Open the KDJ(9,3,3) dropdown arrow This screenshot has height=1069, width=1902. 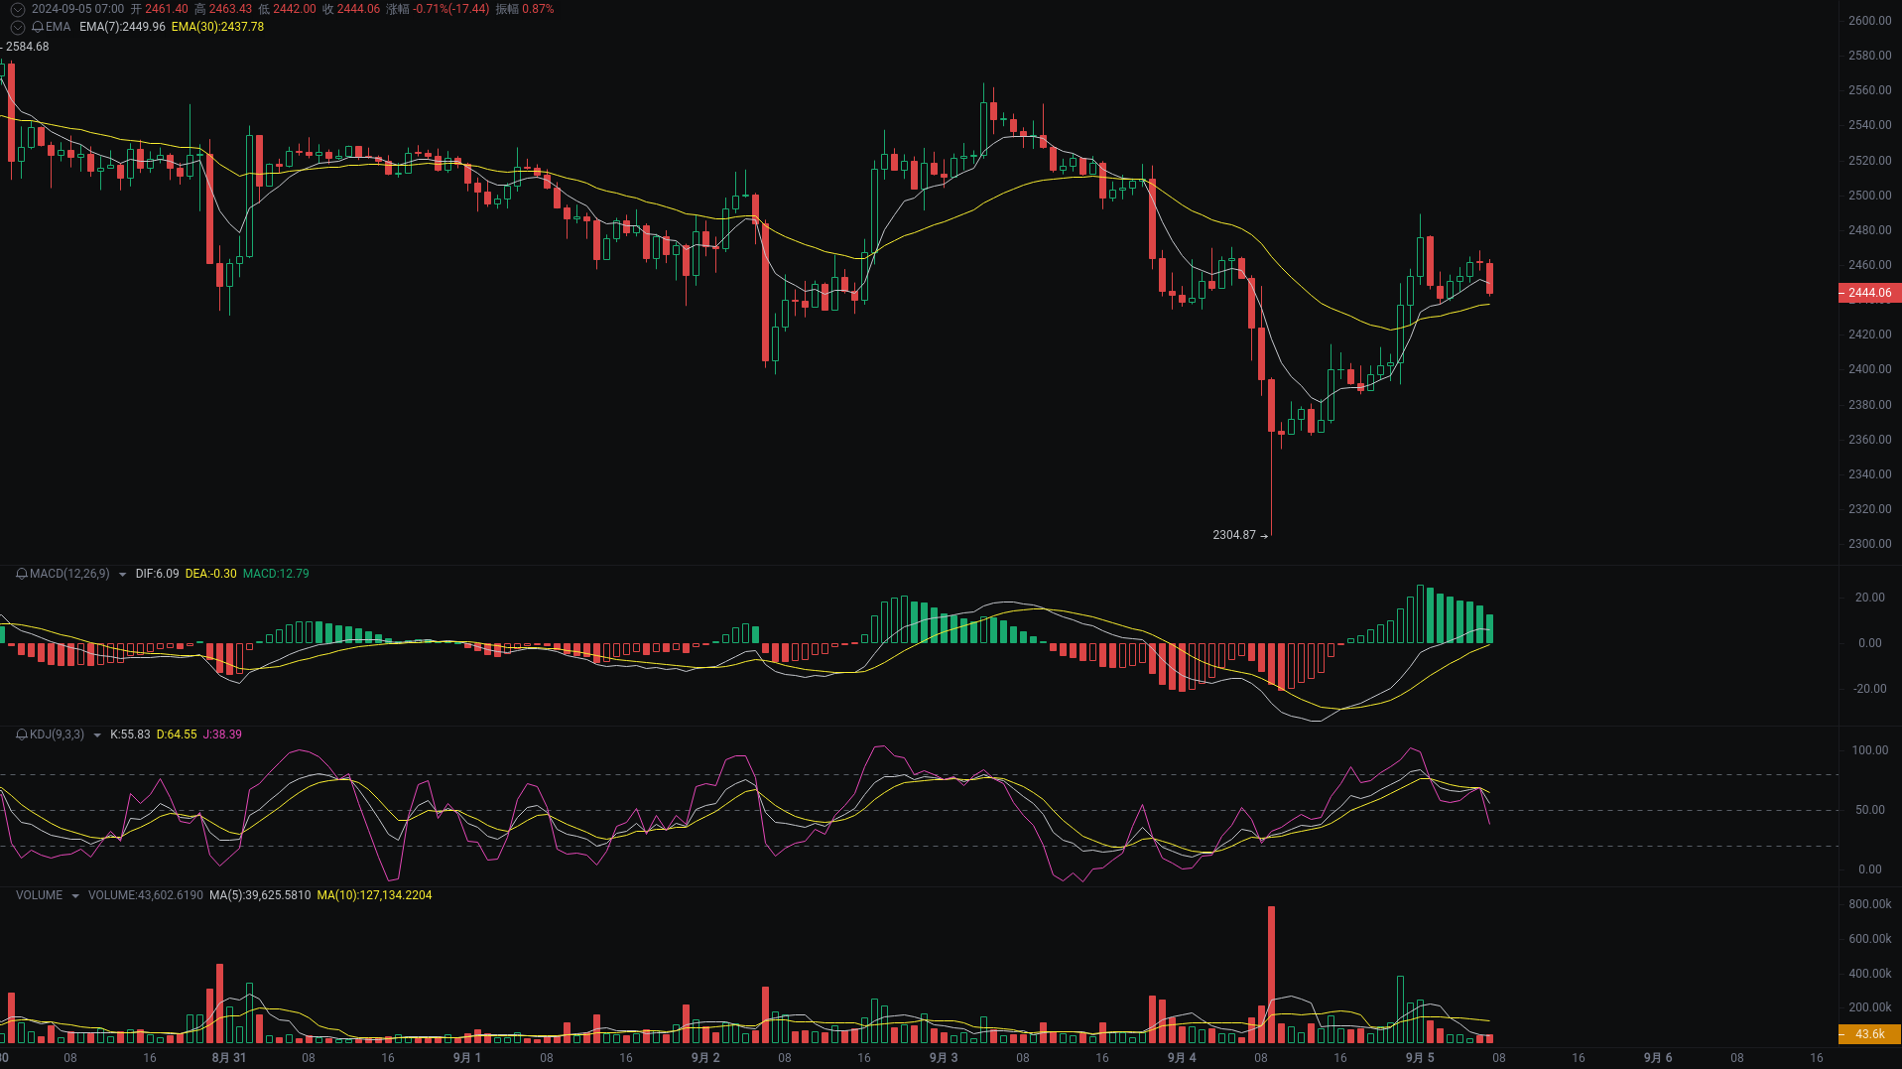[x=96, y=735]
